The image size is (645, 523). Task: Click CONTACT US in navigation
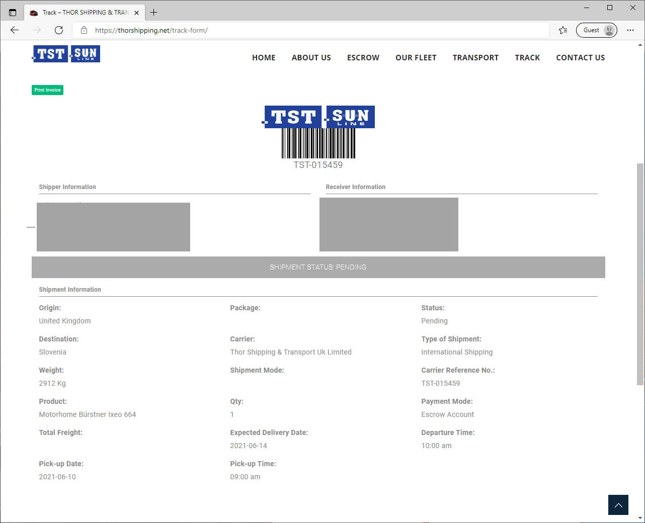click(x=580, y=58)
